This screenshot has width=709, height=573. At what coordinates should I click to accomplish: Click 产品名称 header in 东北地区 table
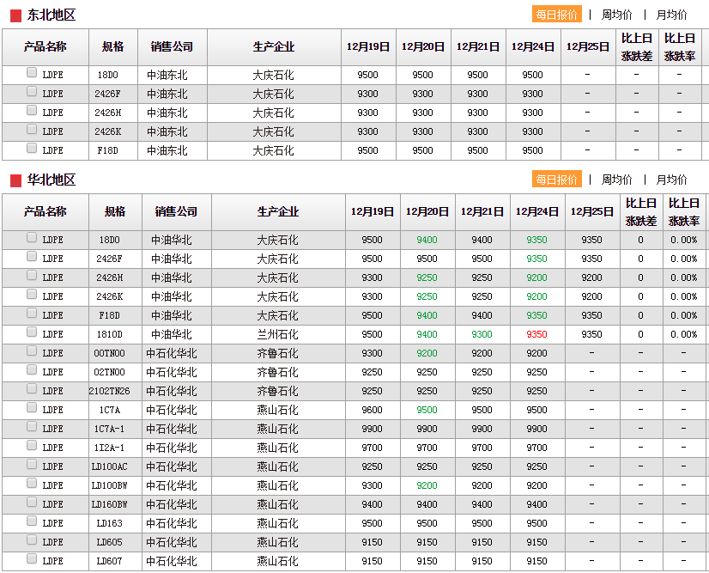[45, 46]
